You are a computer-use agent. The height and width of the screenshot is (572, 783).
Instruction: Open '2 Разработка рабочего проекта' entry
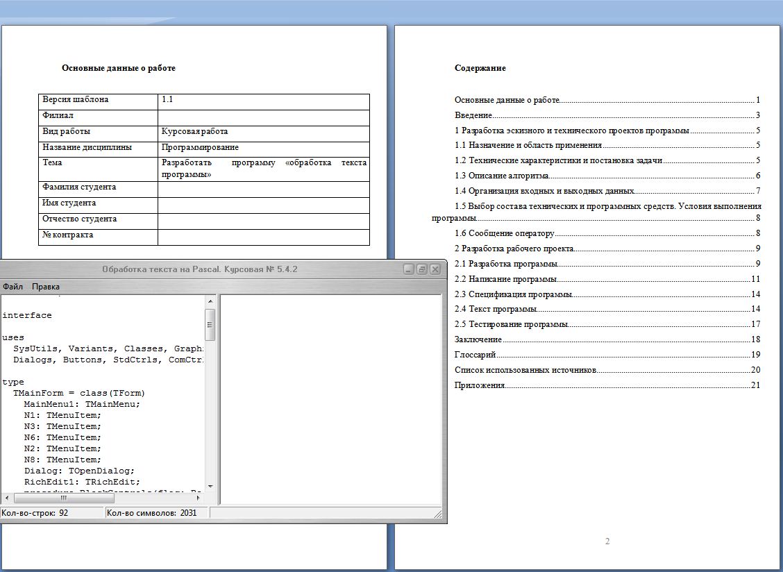click(x=607, y=249)
